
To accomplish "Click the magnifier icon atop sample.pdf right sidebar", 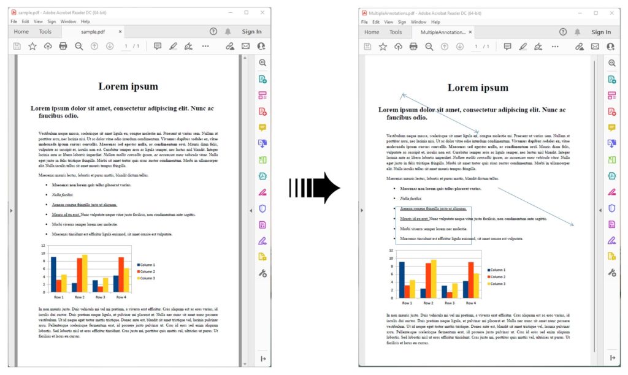I will tap(262, 63).
